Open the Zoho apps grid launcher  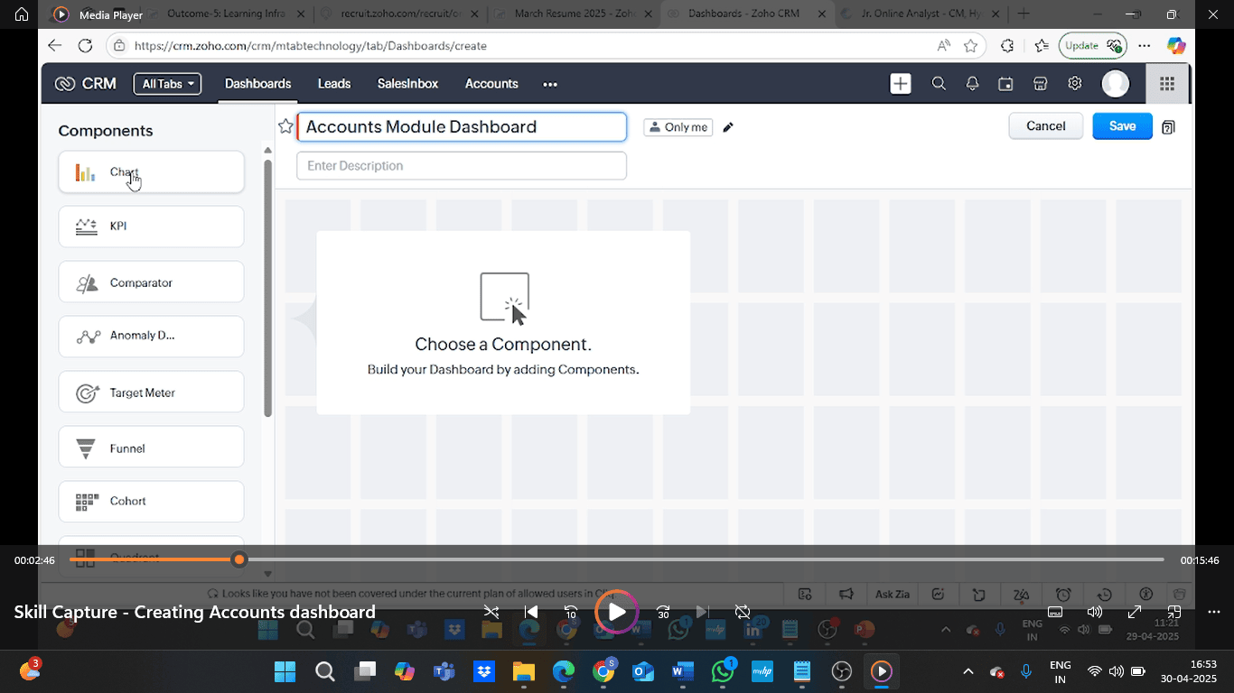click(x=1167, y=84)
